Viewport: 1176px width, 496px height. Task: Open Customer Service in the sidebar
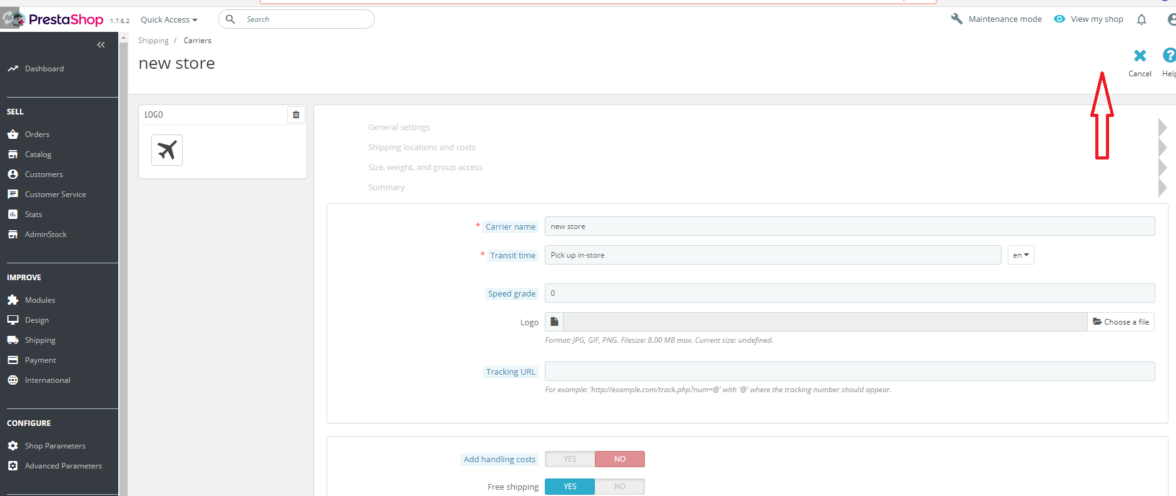point(56,195)
